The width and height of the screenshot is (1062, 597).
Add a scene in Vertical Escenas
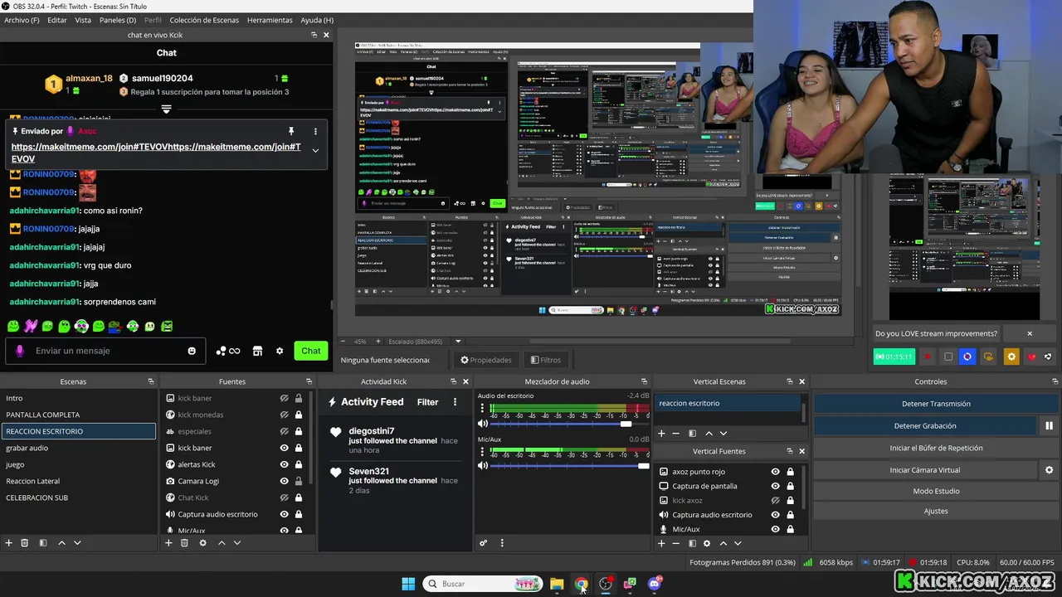[x=661, y=434]
